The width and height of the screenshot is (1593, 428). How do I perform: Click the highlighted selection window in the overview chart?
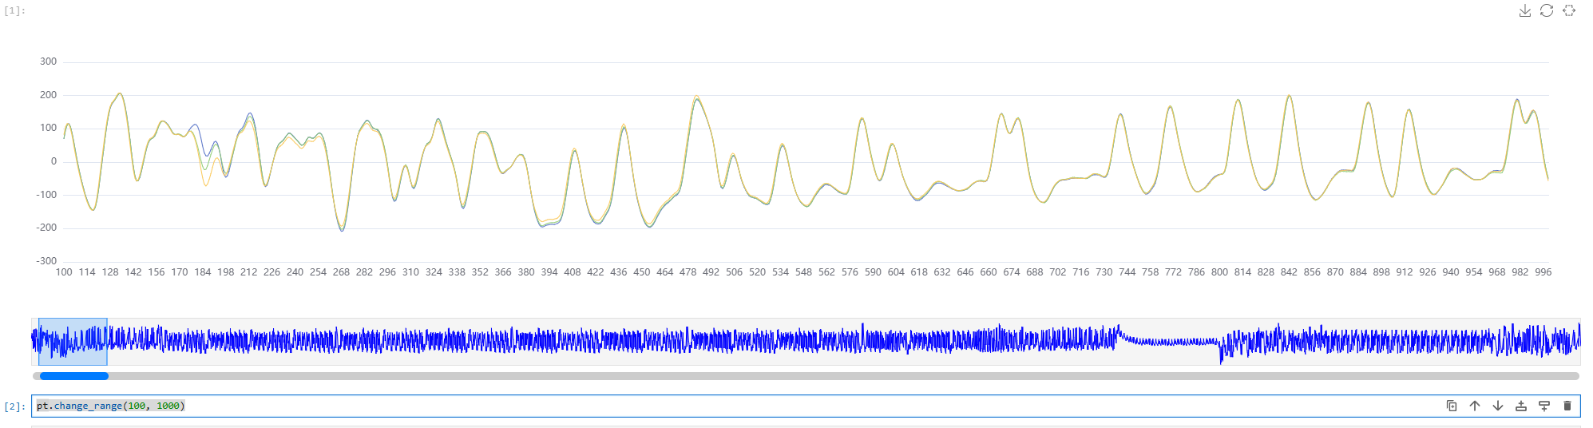[x=73, y=342]
